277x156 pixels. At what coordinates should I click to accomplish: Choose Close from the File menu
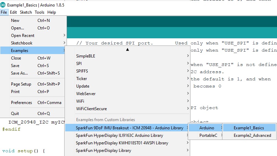[x=33, y=58]
